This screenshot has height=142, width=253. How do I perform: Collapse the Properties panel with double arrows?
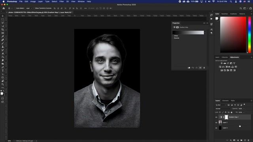(x=204, y=23)
